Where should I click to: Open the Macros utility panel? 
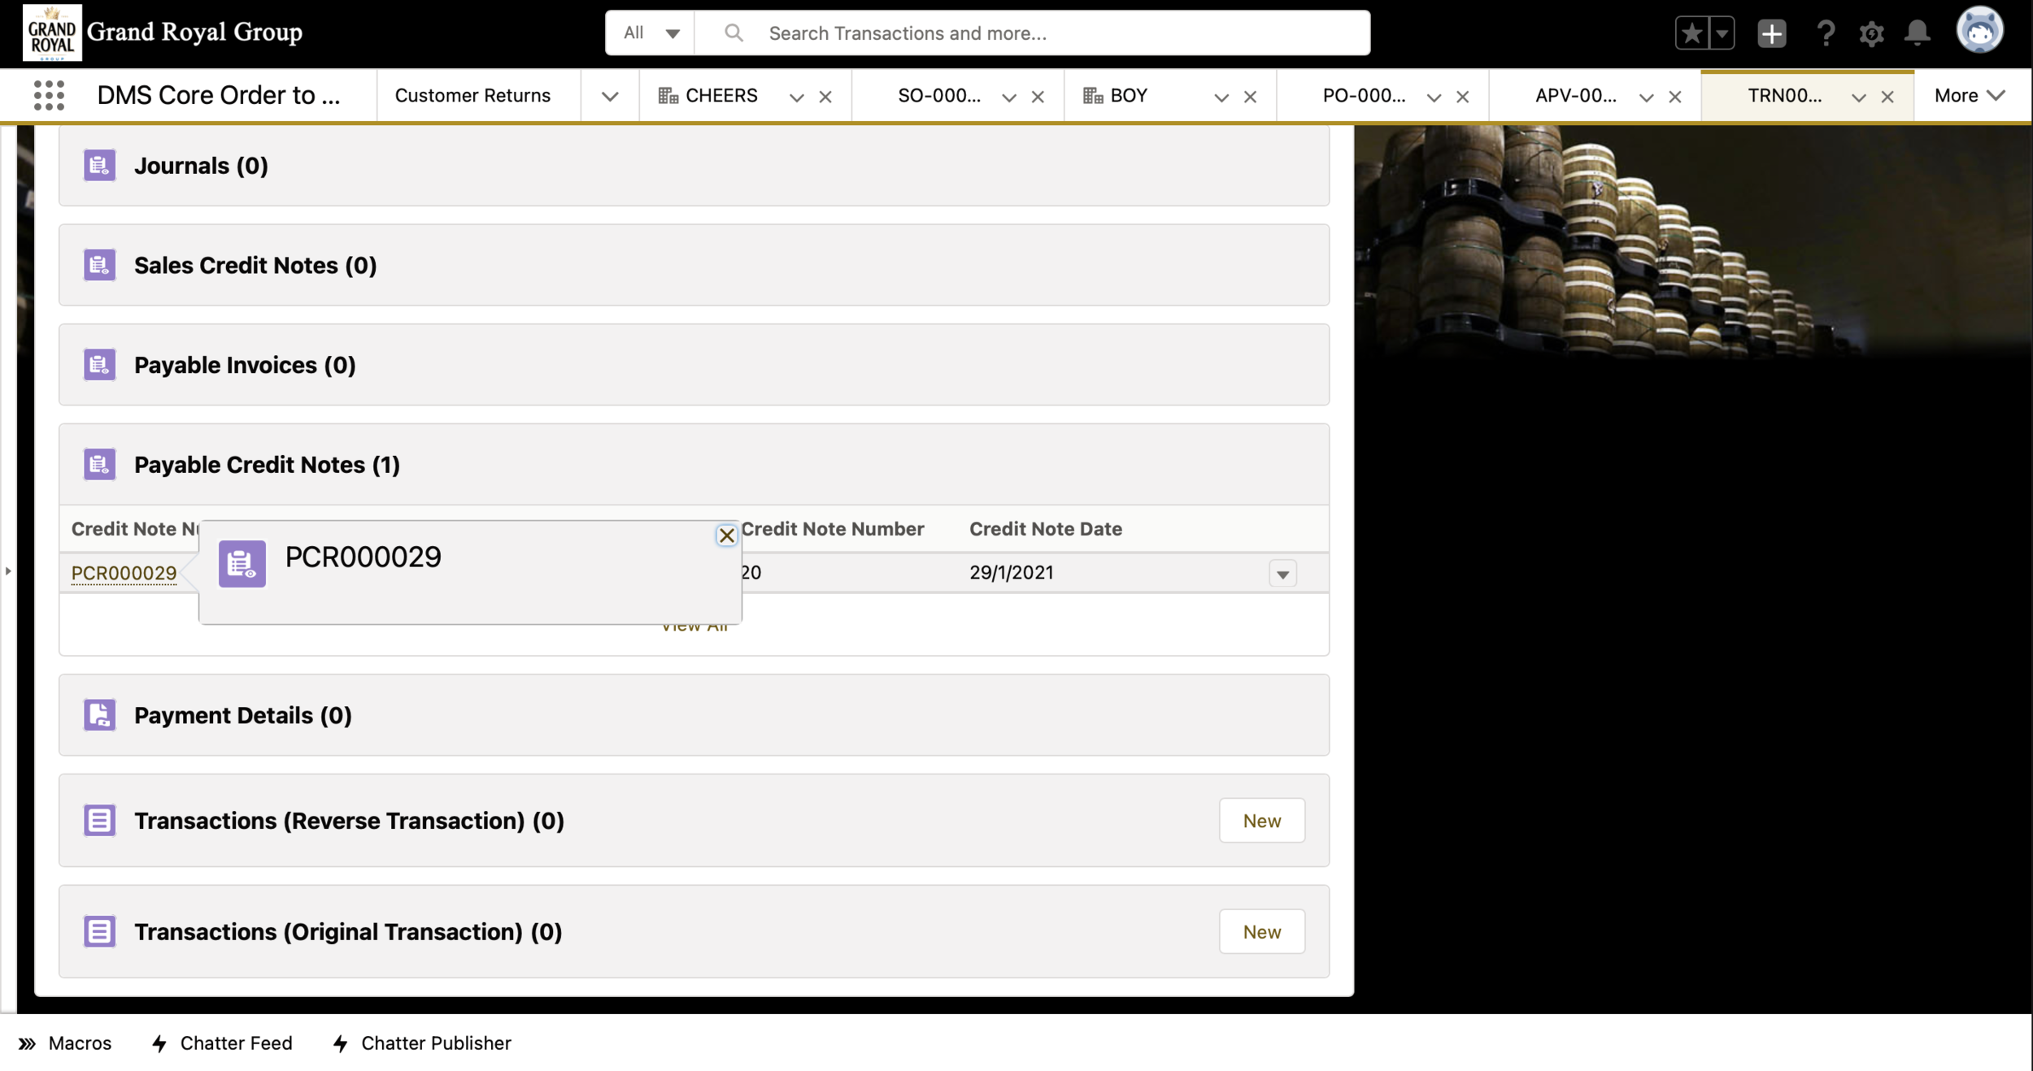pos(65,1043)
